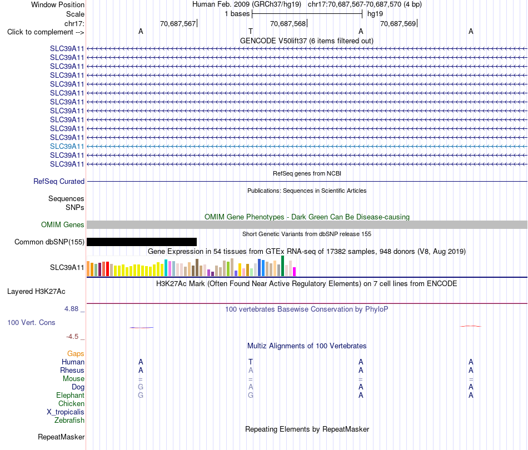Click the red PhyloP conservation mark
Viewport: 528px width, 450px height.
pos(471,326)
